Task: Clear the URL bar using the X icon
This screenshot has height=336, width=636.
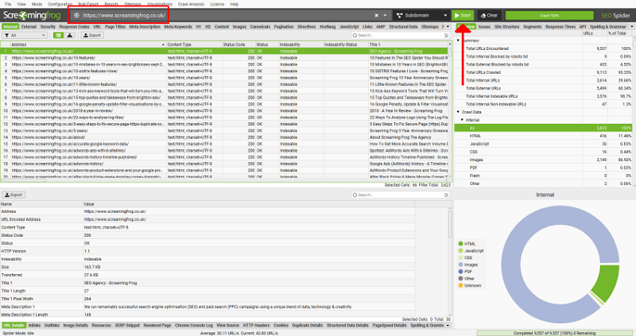Action: (x=376, y=15)
